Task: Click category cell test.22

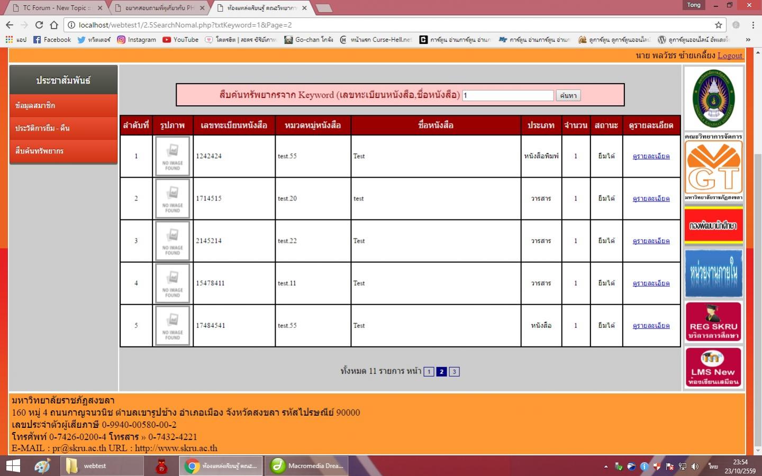Action: tap(313, 241)
